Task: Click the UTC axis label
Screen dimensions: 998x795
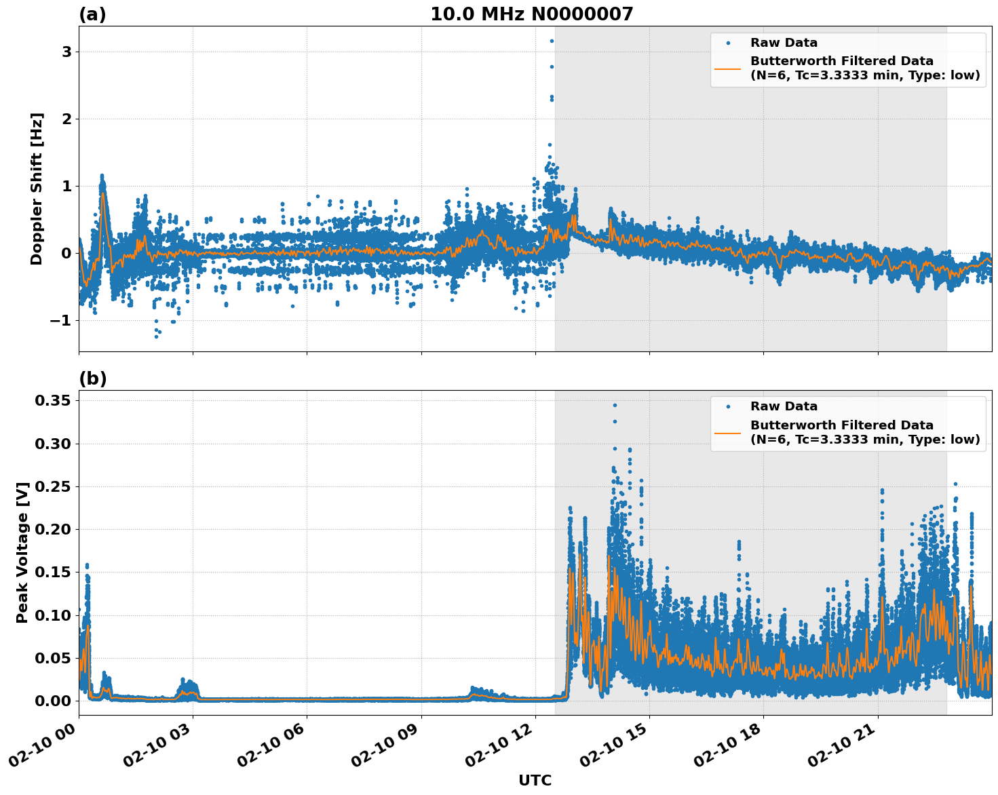Action: tap(533, 781)
